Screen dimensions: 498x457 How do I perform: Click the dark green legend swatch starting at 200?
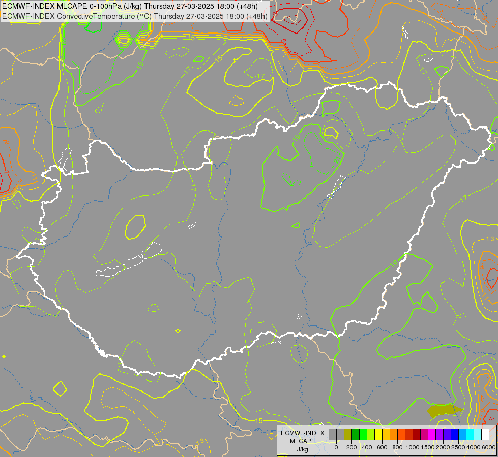tap(356, 434)
